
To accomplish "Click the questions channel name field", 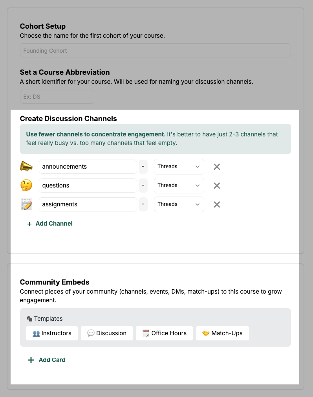I will tap(88, 186).
